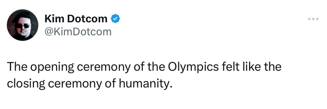Open the tweet's more options menu
The image size is (327, 109).
pyautogui.click(x=312, y=19)
